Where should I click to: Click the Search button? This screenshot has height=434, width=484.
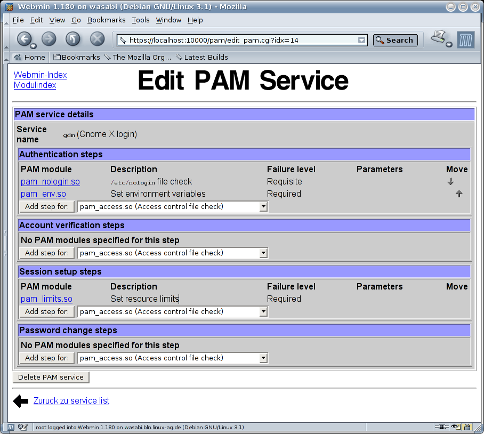click(x=395, y=40)
